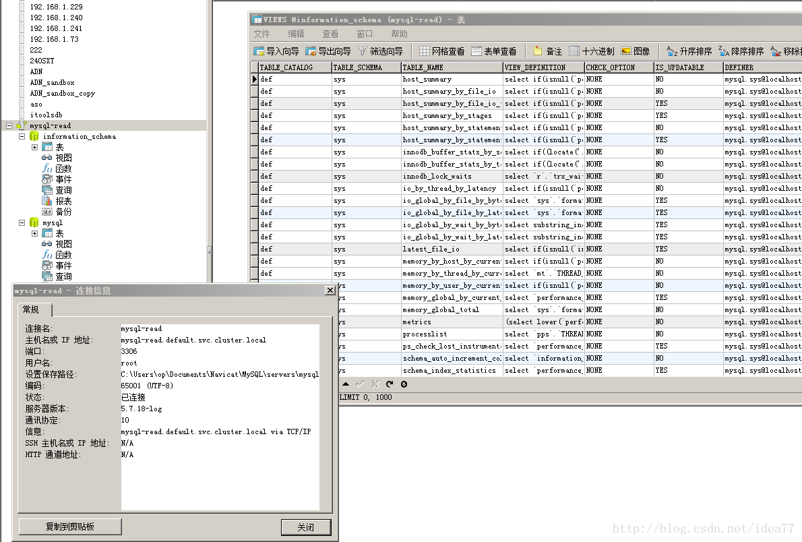Collapse the mysql-read connection node
Viewport: 802px width, 542px height.
click(9, 125)
